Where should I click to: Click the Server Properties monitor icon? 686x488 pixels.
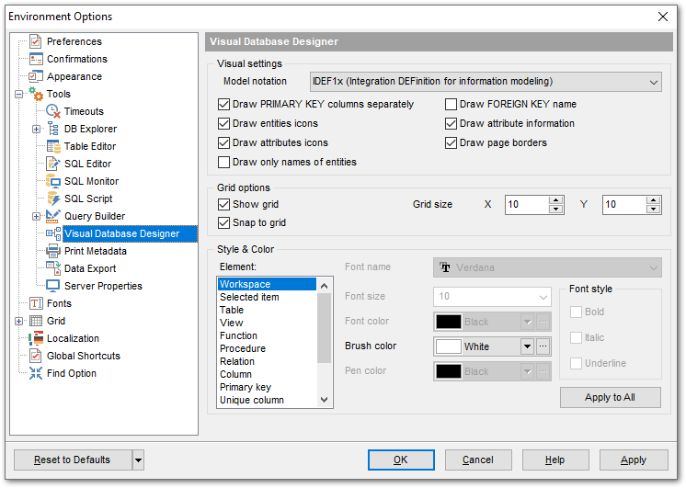pyautogui.click(x=53, y=286)
